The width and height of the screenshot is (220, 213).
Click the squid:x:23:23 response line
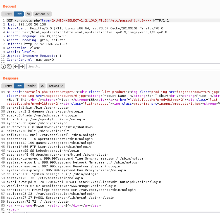pos(51,194)
